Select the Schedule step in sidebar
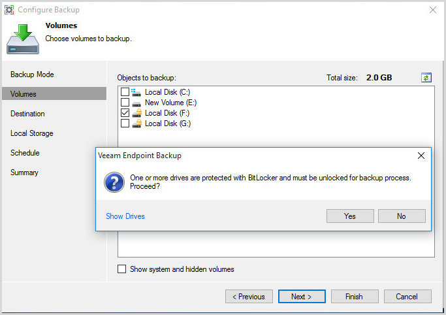446x315 pixels. pyautogui.click(x=25, y=153)
